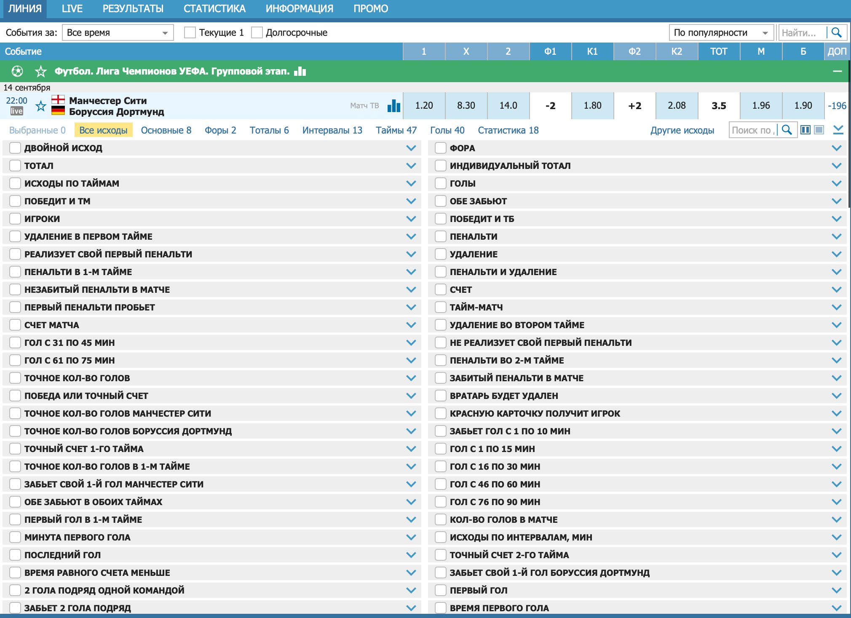Open league statistics chart icon in green header
This screenshot has height=618, width=851.
coord(300,71)
